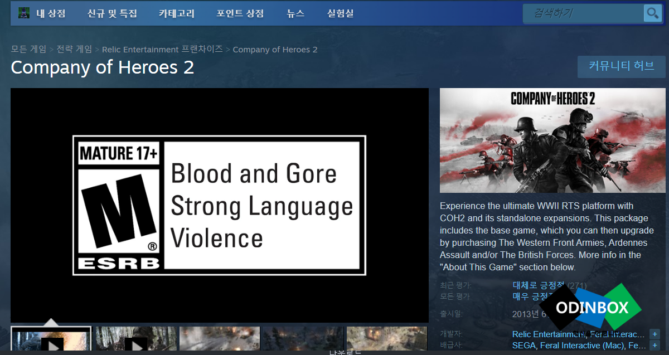Open the 뉴스 tab
The image size is (669, 355).
coord(295,13)
